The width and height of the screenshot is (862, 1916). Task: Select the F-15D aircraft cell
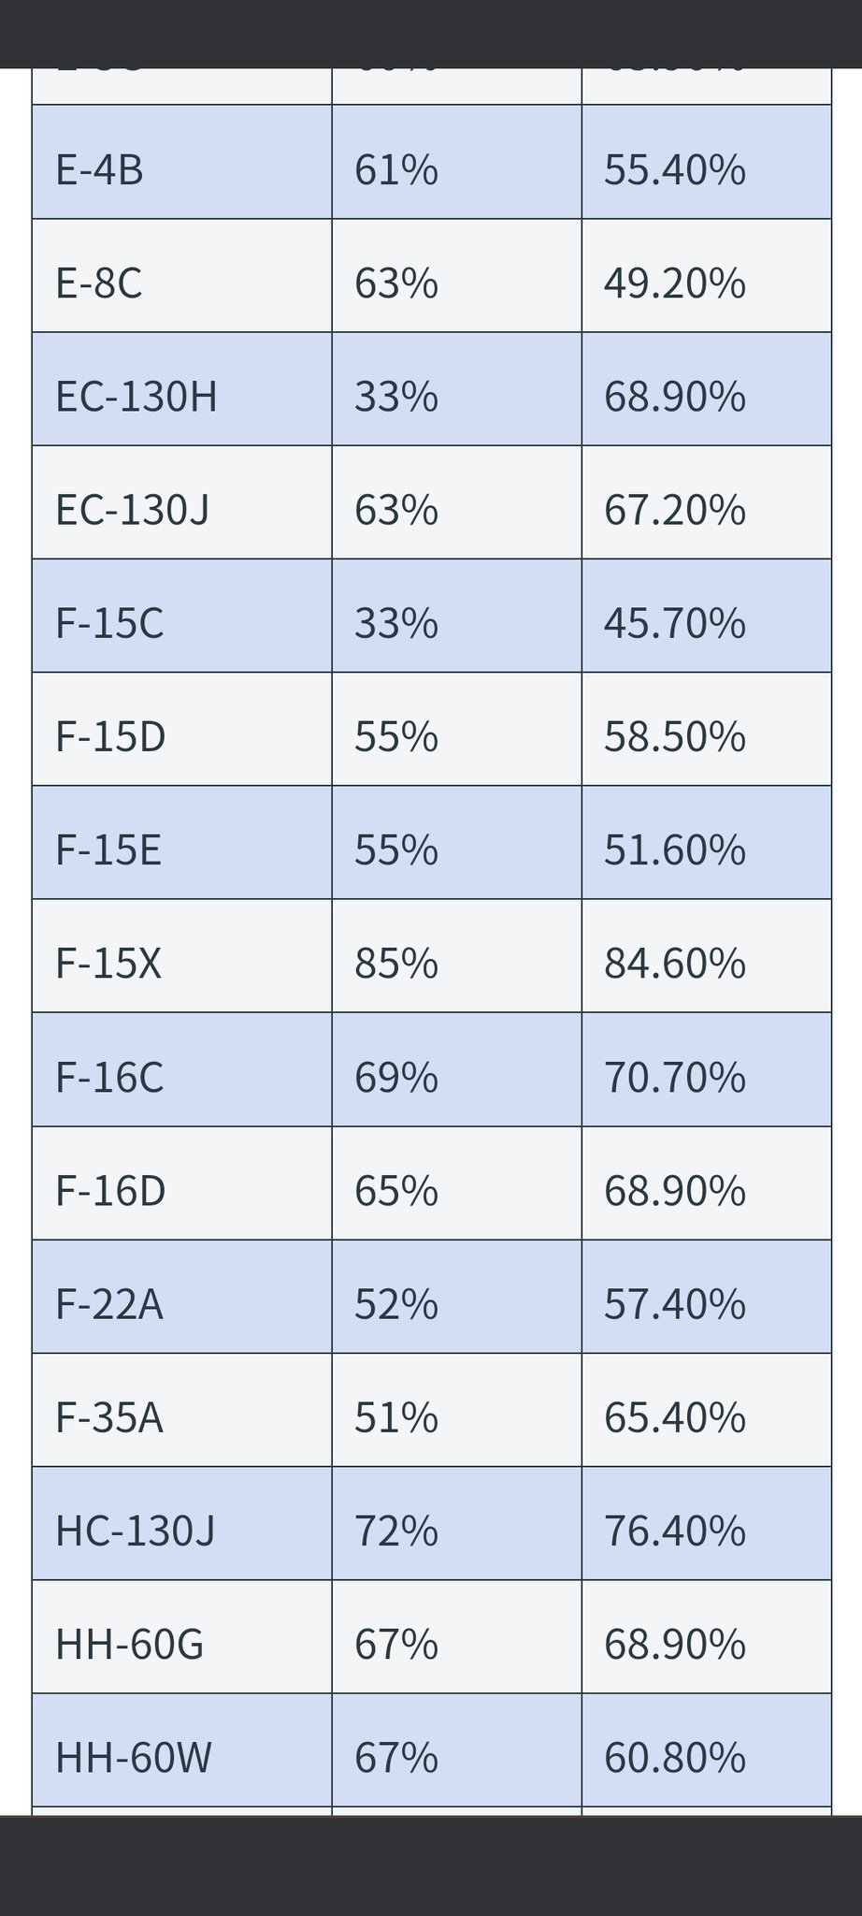110,737
